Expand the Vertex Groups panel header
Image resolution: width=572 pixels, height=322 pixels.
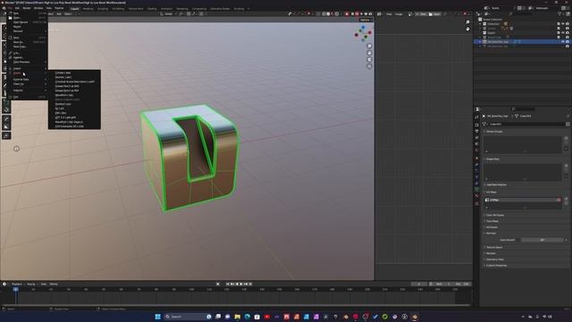(494, 131)
